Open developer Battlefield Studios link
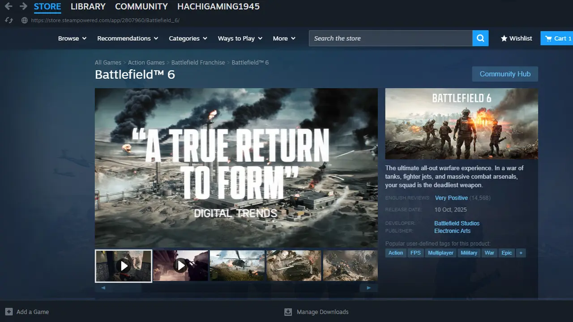Screen dimensions: 573x322 coord(457,223)
